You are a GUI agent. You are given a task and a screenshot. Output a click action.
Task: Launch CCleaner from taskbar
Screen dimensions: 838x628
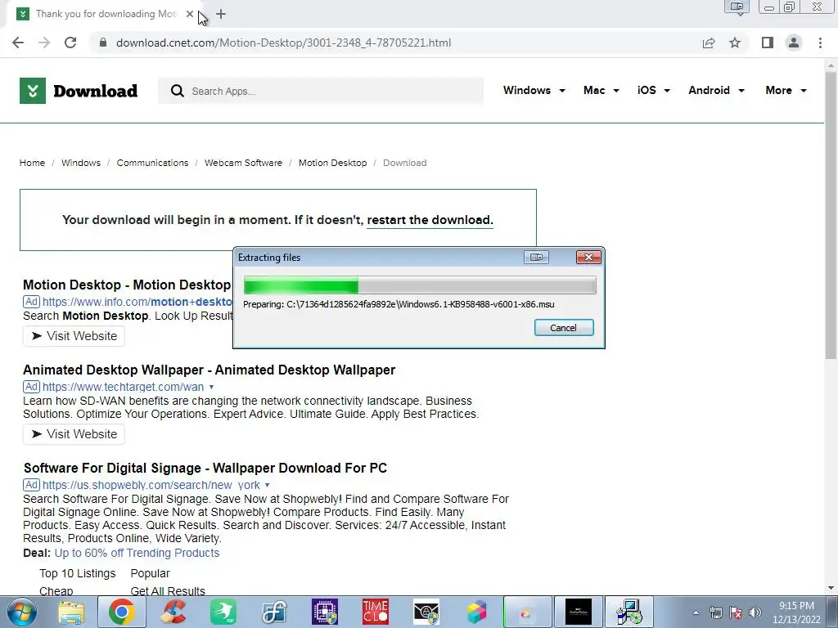(x=173, y=612)
